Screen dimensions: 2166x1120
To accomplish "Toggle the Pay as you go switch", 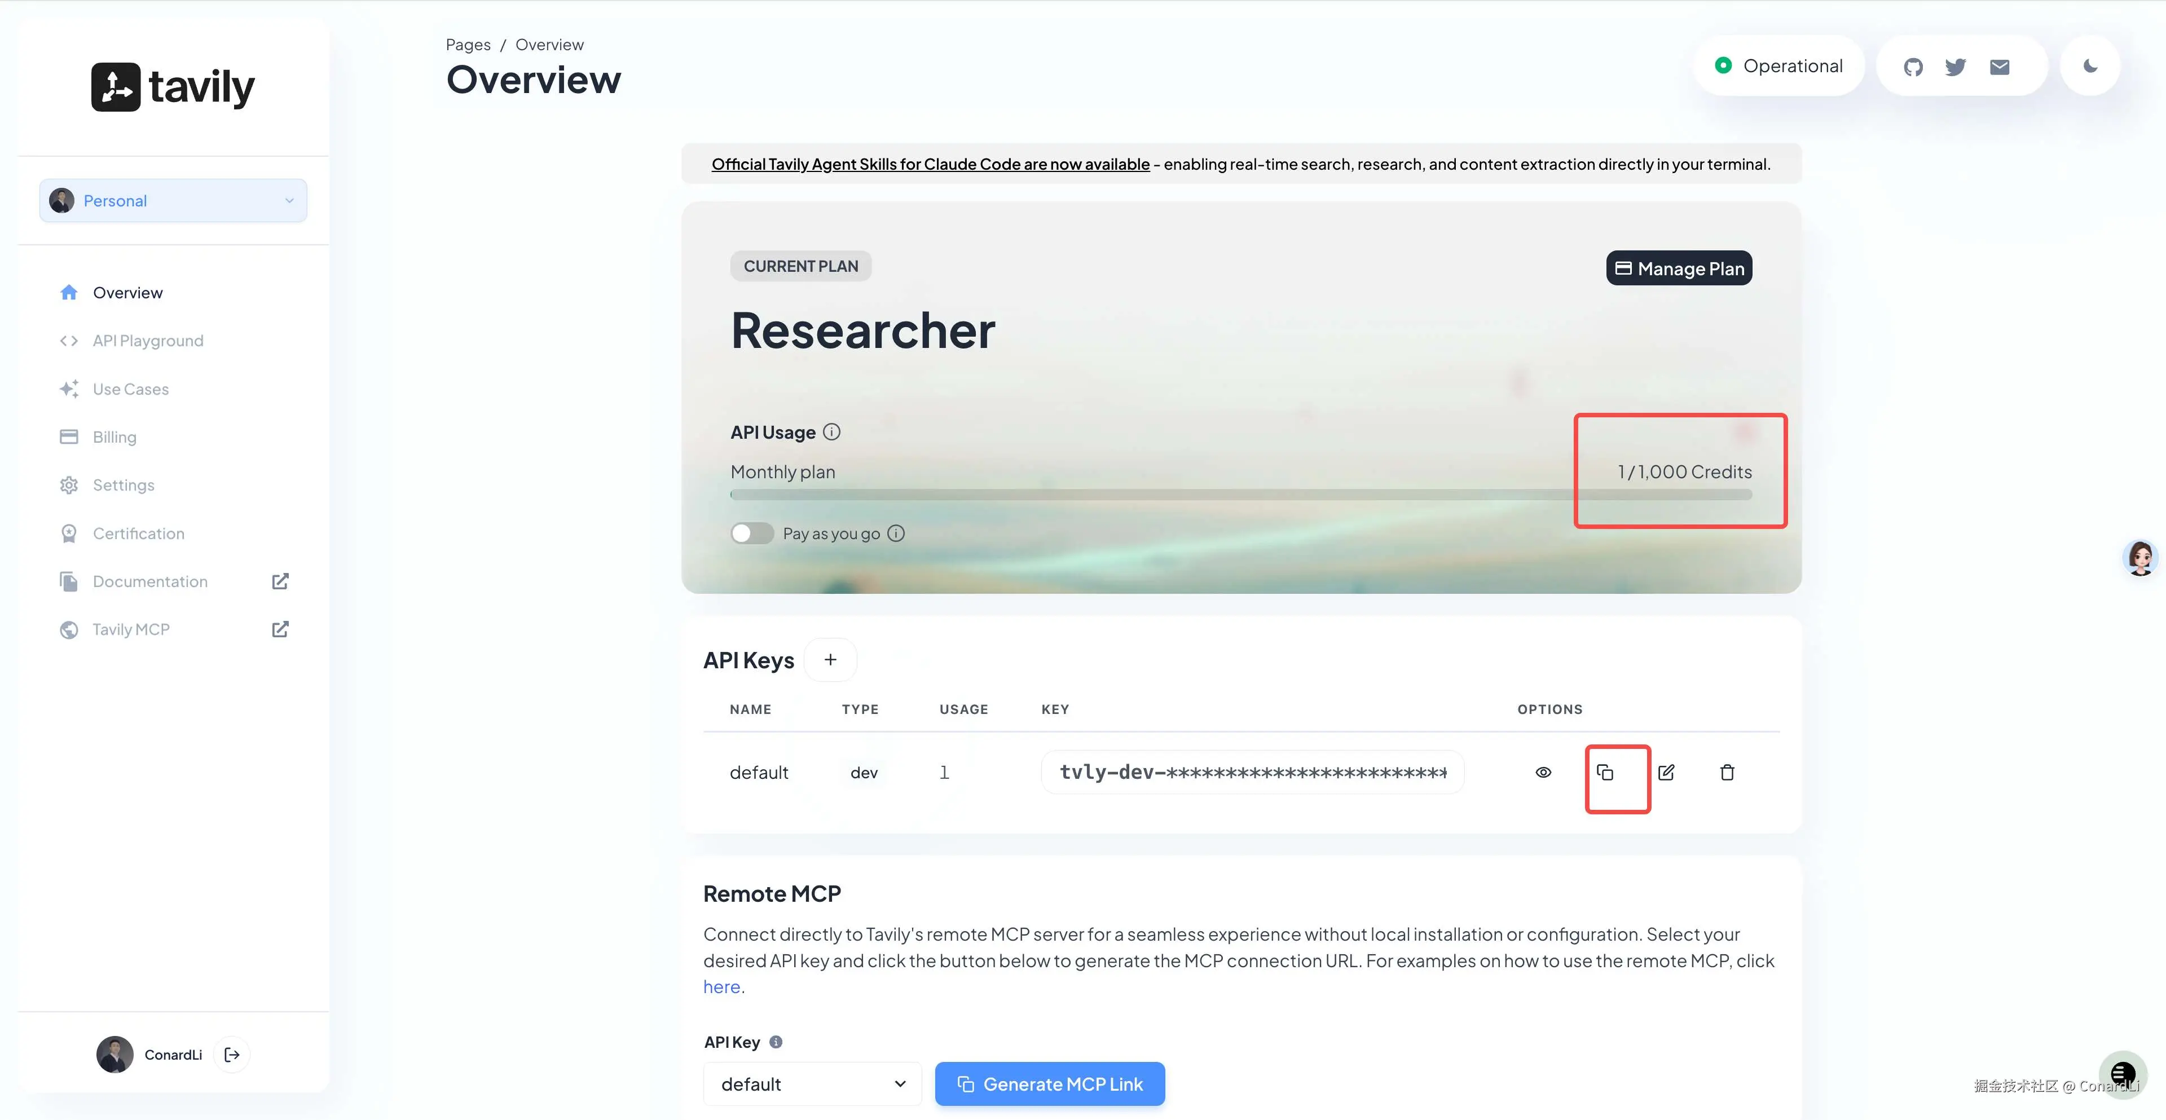I will (752, 533).
